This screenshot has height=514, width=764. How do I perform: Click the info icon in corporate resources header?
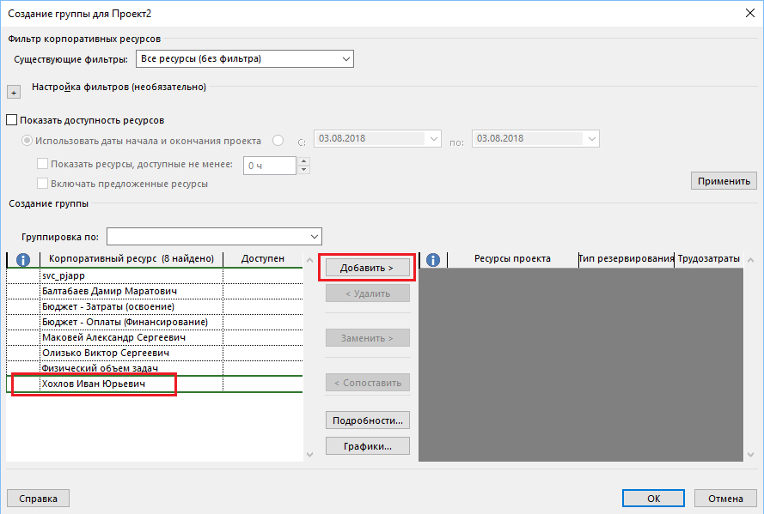[23, 260]
